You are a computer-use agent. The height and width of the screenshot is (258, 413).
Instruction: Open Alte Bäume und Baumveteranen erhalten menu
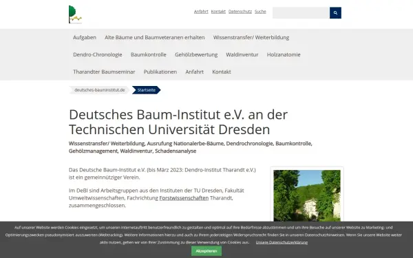pyautogui.click(x=155, y=37)
